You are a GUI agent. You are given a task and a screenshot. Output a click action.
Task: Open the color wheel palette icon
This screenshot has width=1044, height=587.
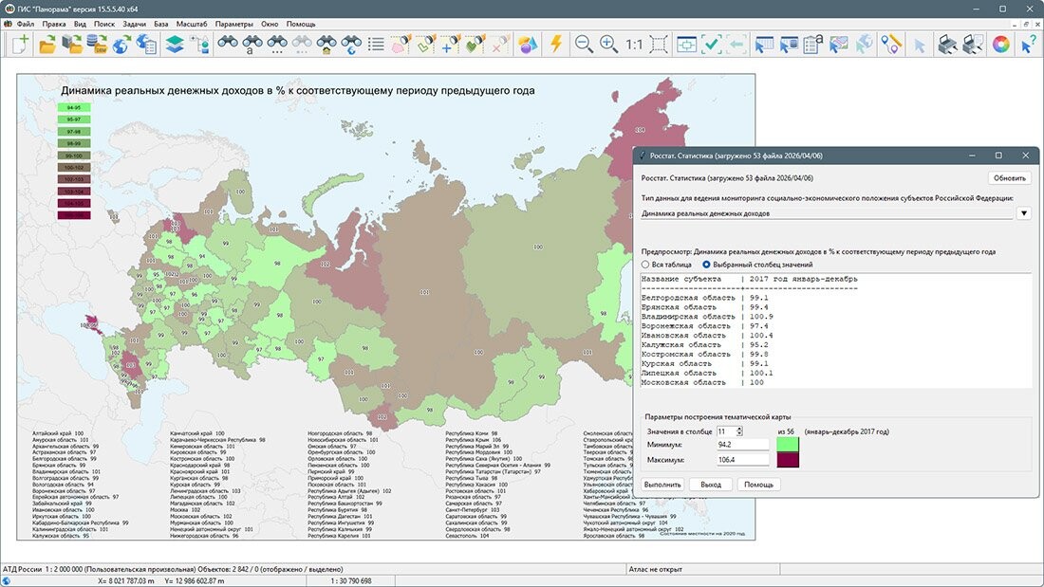[1000, 44]
